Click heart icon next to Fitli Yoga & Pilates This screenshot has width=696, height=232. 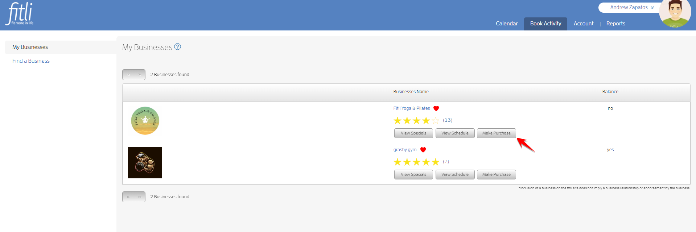tap(436, 108)
